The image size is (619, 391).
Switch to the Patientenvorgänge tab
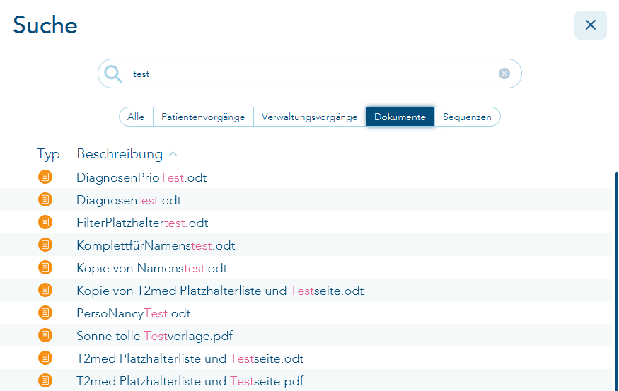coord(203,117)
